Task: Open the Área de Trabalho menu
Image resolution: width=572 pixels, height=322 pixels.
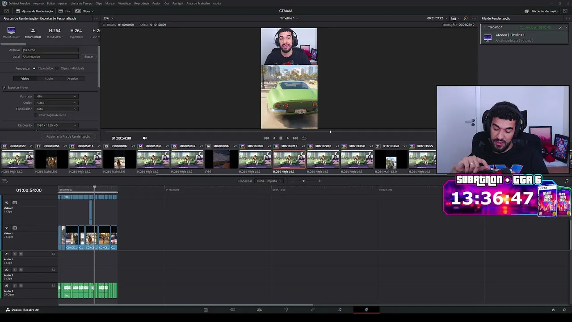Action: pyautogui.click(x=198, y=3)
